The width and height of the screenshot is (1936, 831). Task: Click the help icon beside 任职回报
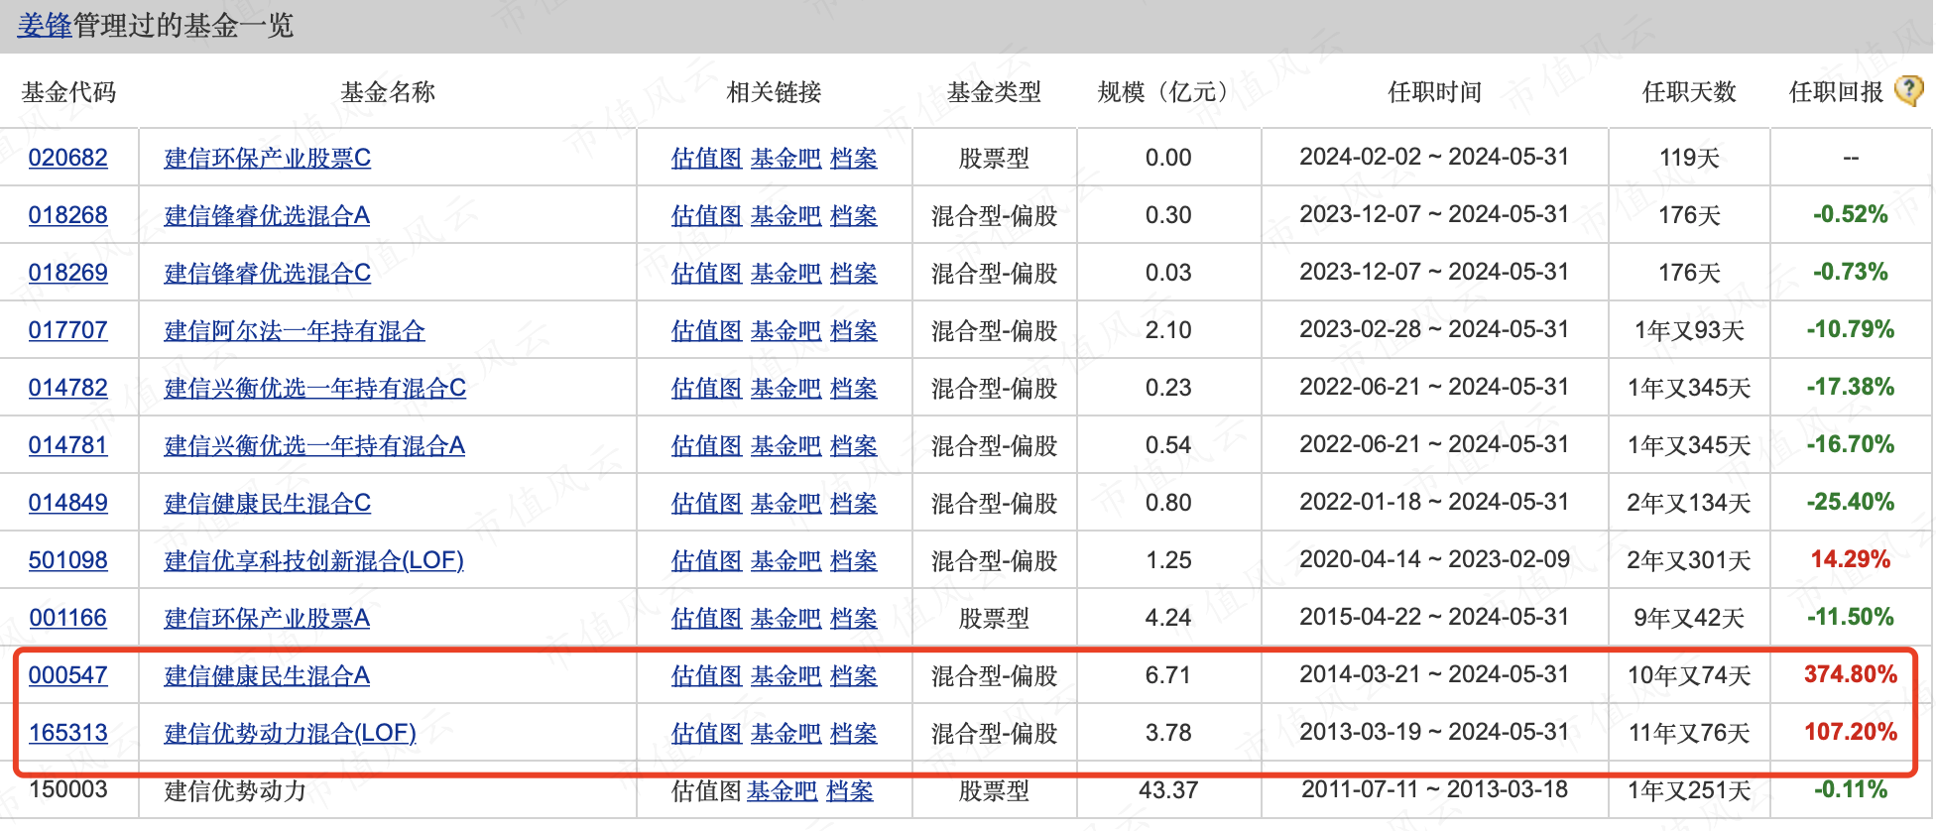(1908, 90)
